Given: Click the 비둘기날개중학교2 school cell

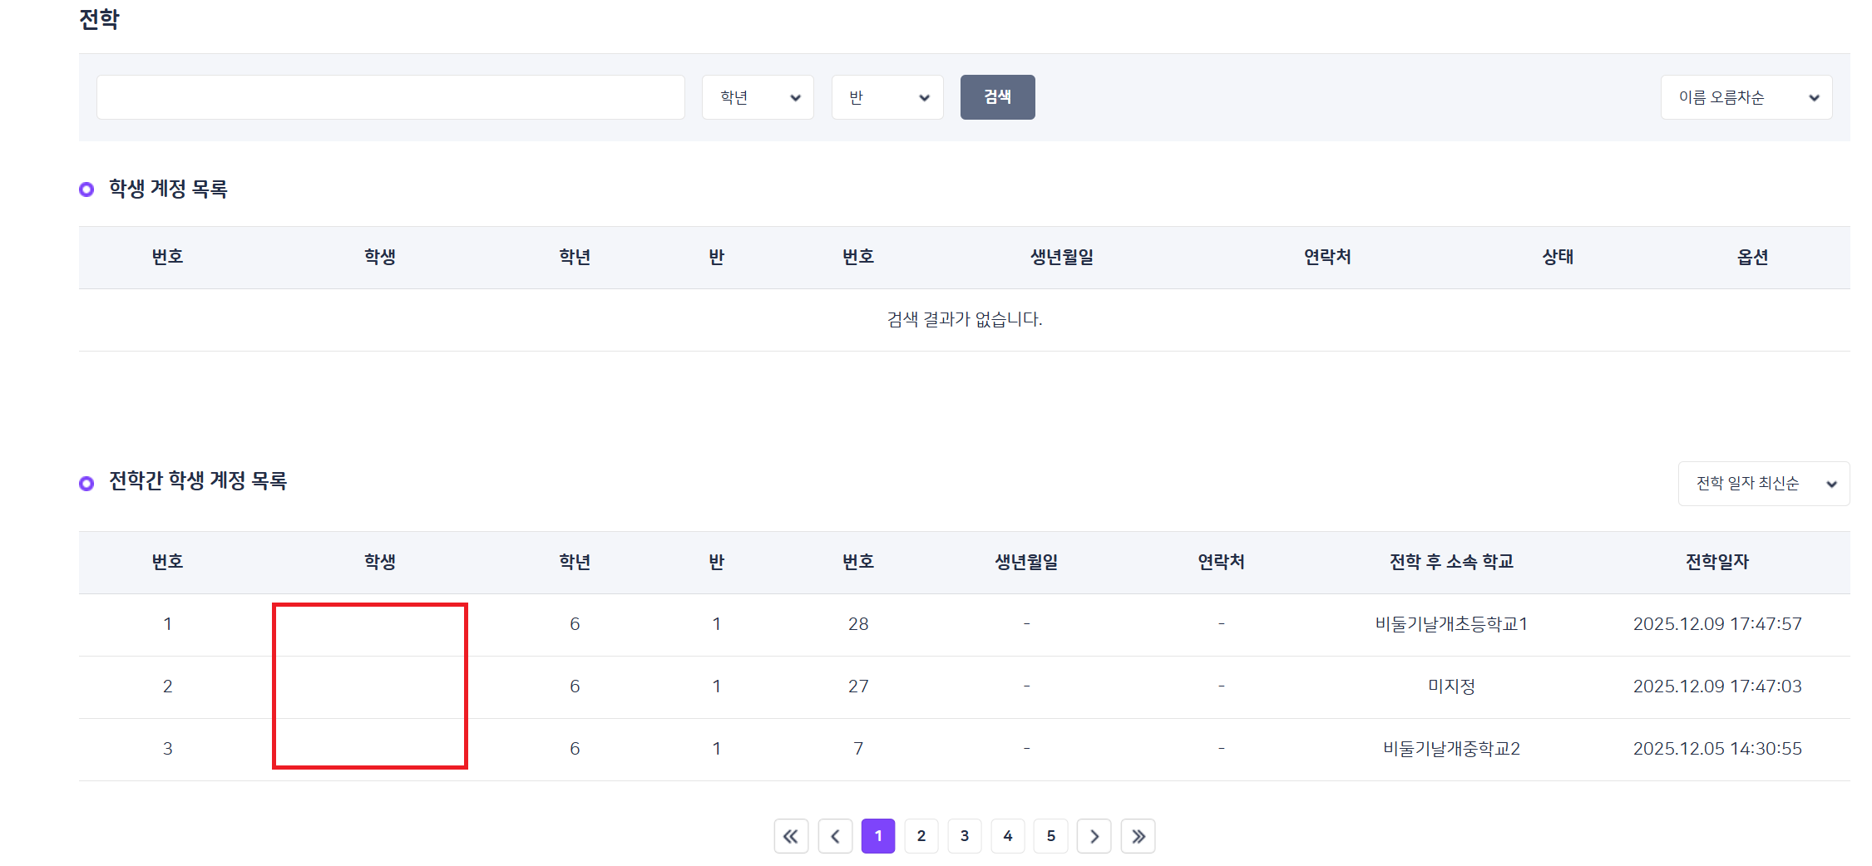Looking at the screenshot, I should [x=1451, y=749].
